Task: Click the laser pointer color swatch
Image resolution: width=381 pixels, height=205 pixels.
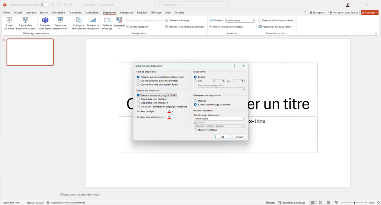Action: tap(169, 117)
